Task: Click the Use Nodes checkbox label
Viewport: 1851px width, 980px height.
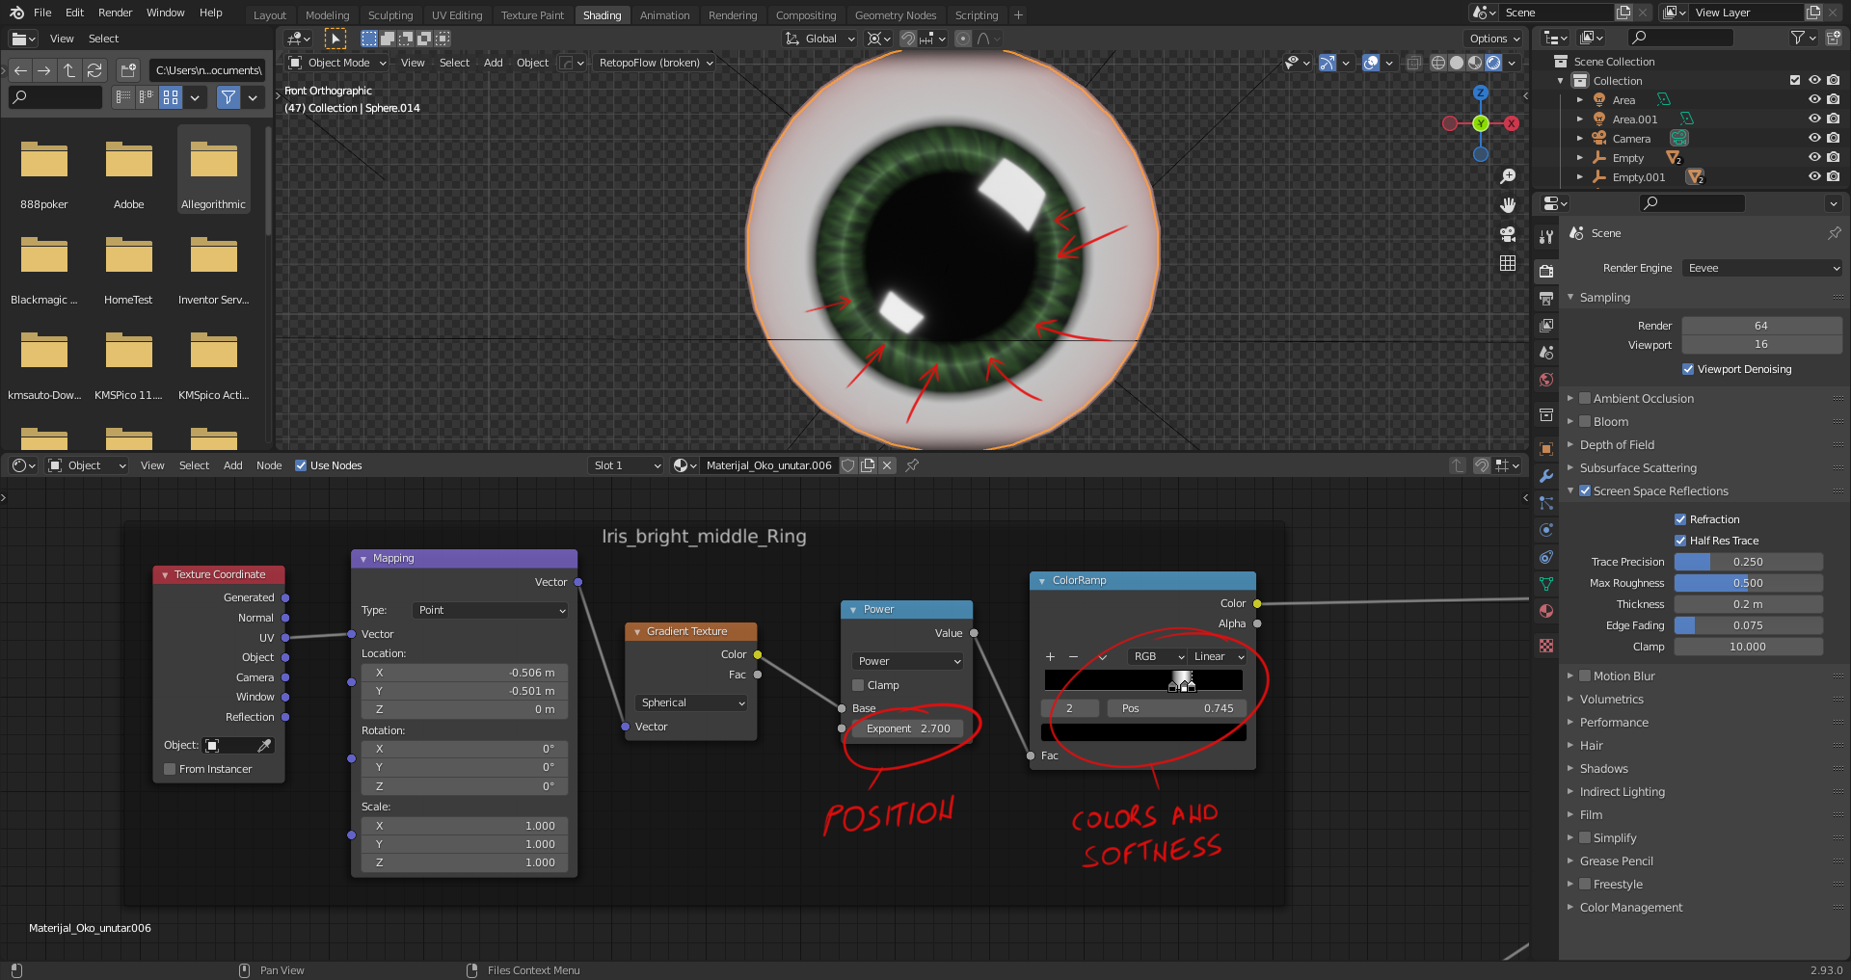Action: (335, 465)
